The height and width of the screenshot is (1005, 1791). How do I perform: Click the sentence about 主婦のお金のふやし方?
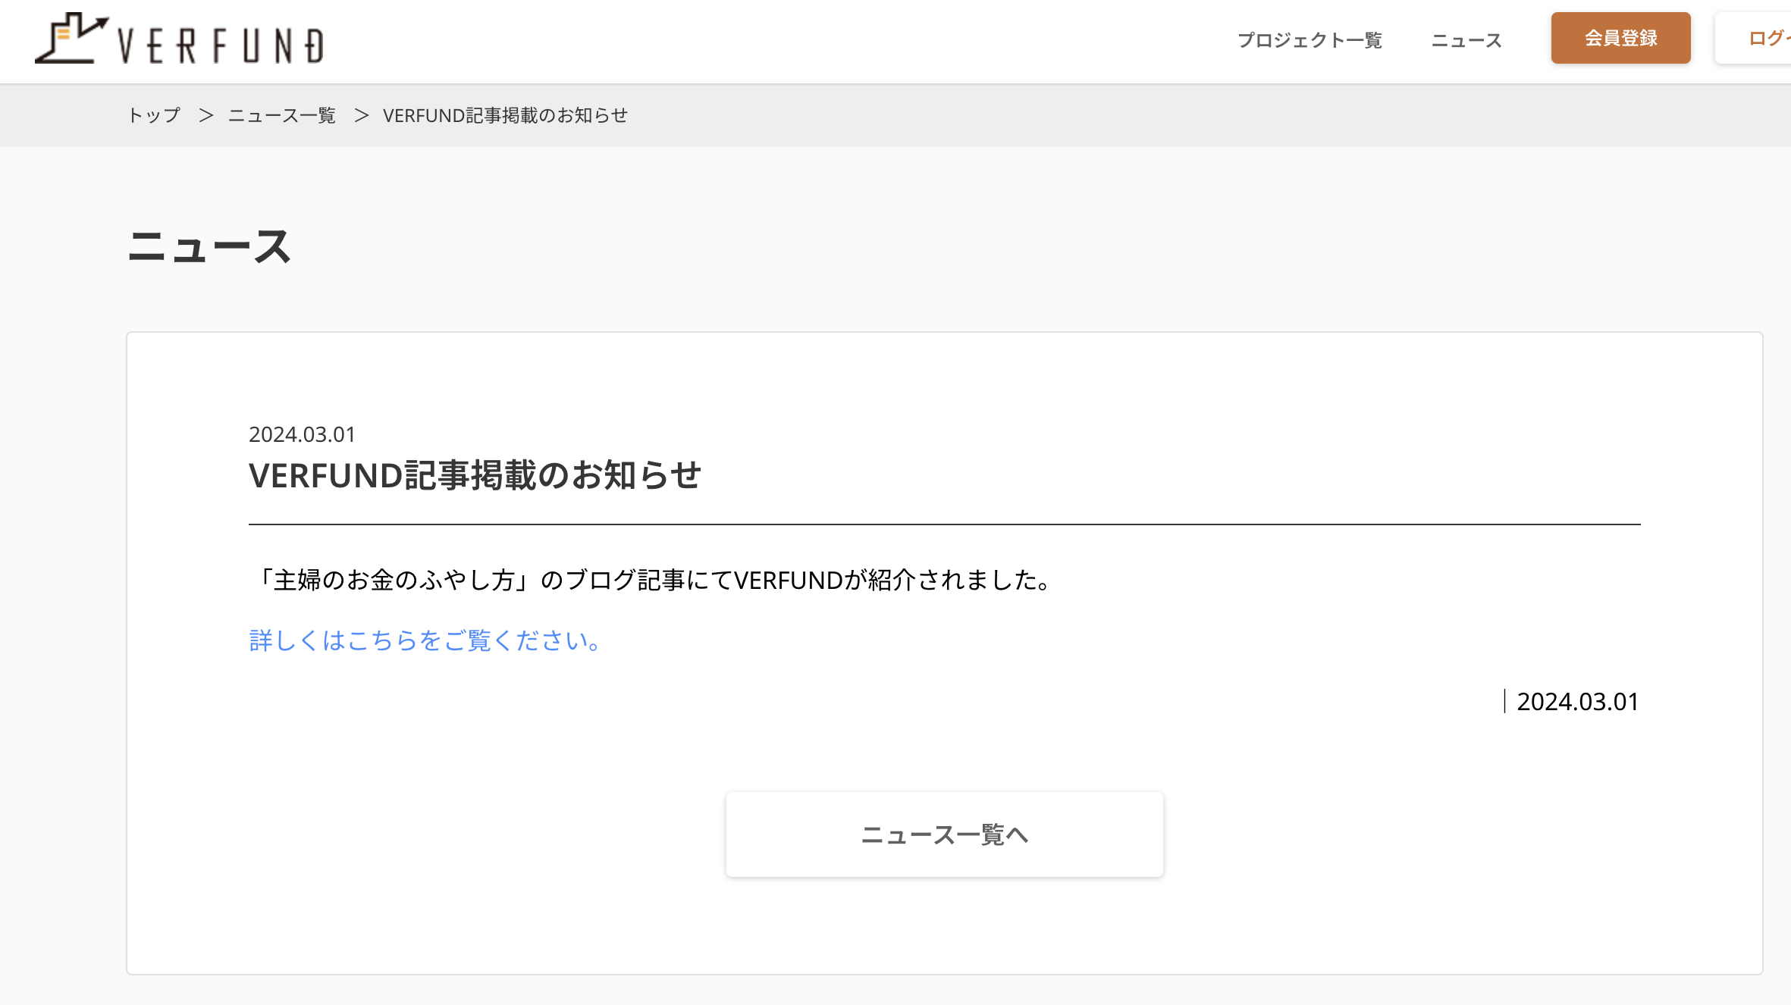tap(653, 580)
